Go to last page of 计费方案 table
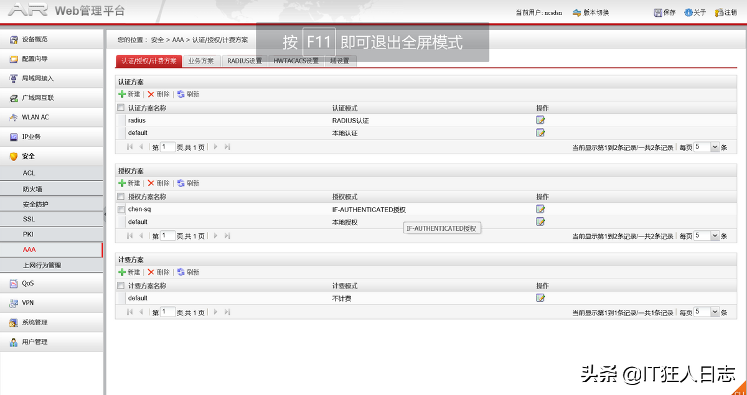Viewport: 747px width, 395px height. click(x=227, y=312)
